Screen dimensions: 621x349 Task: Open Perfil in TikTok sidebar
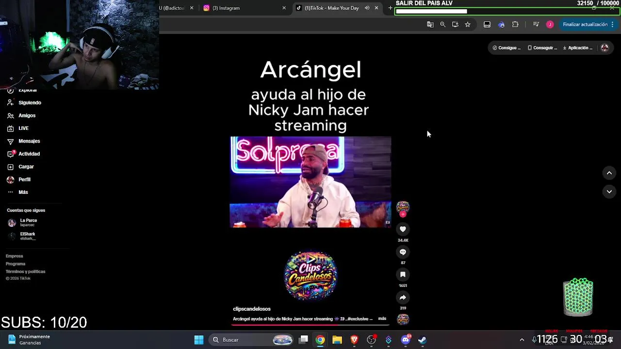[x=19, y=179]
